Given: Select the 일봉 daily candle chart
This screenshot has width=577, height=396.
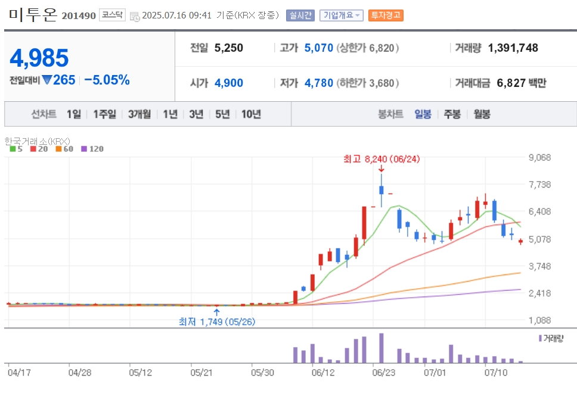Looking at the screenshot, I should point(423,114).
